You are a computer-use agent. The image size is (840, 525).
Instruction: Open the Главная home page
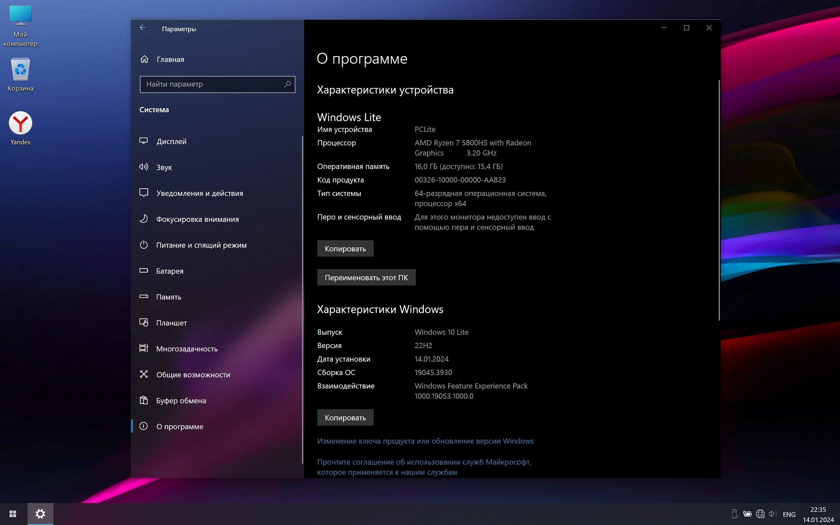click(x=170, y=59)
